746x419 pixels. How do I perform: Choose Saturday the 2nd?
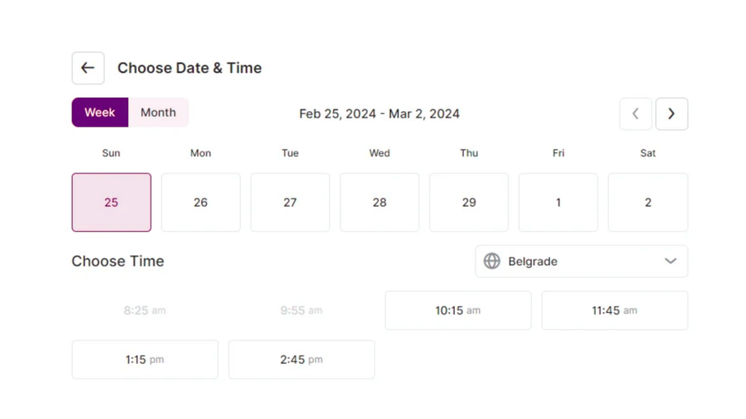[x=648, y=203]
